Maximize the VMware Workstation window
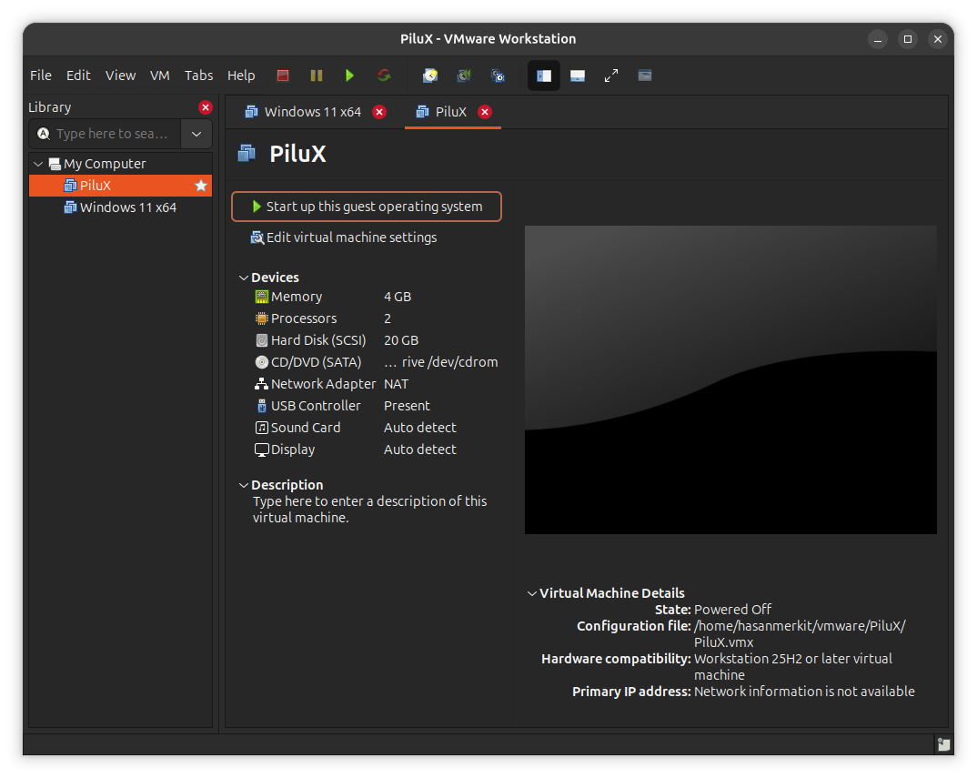977x778 pixels. 908,39
